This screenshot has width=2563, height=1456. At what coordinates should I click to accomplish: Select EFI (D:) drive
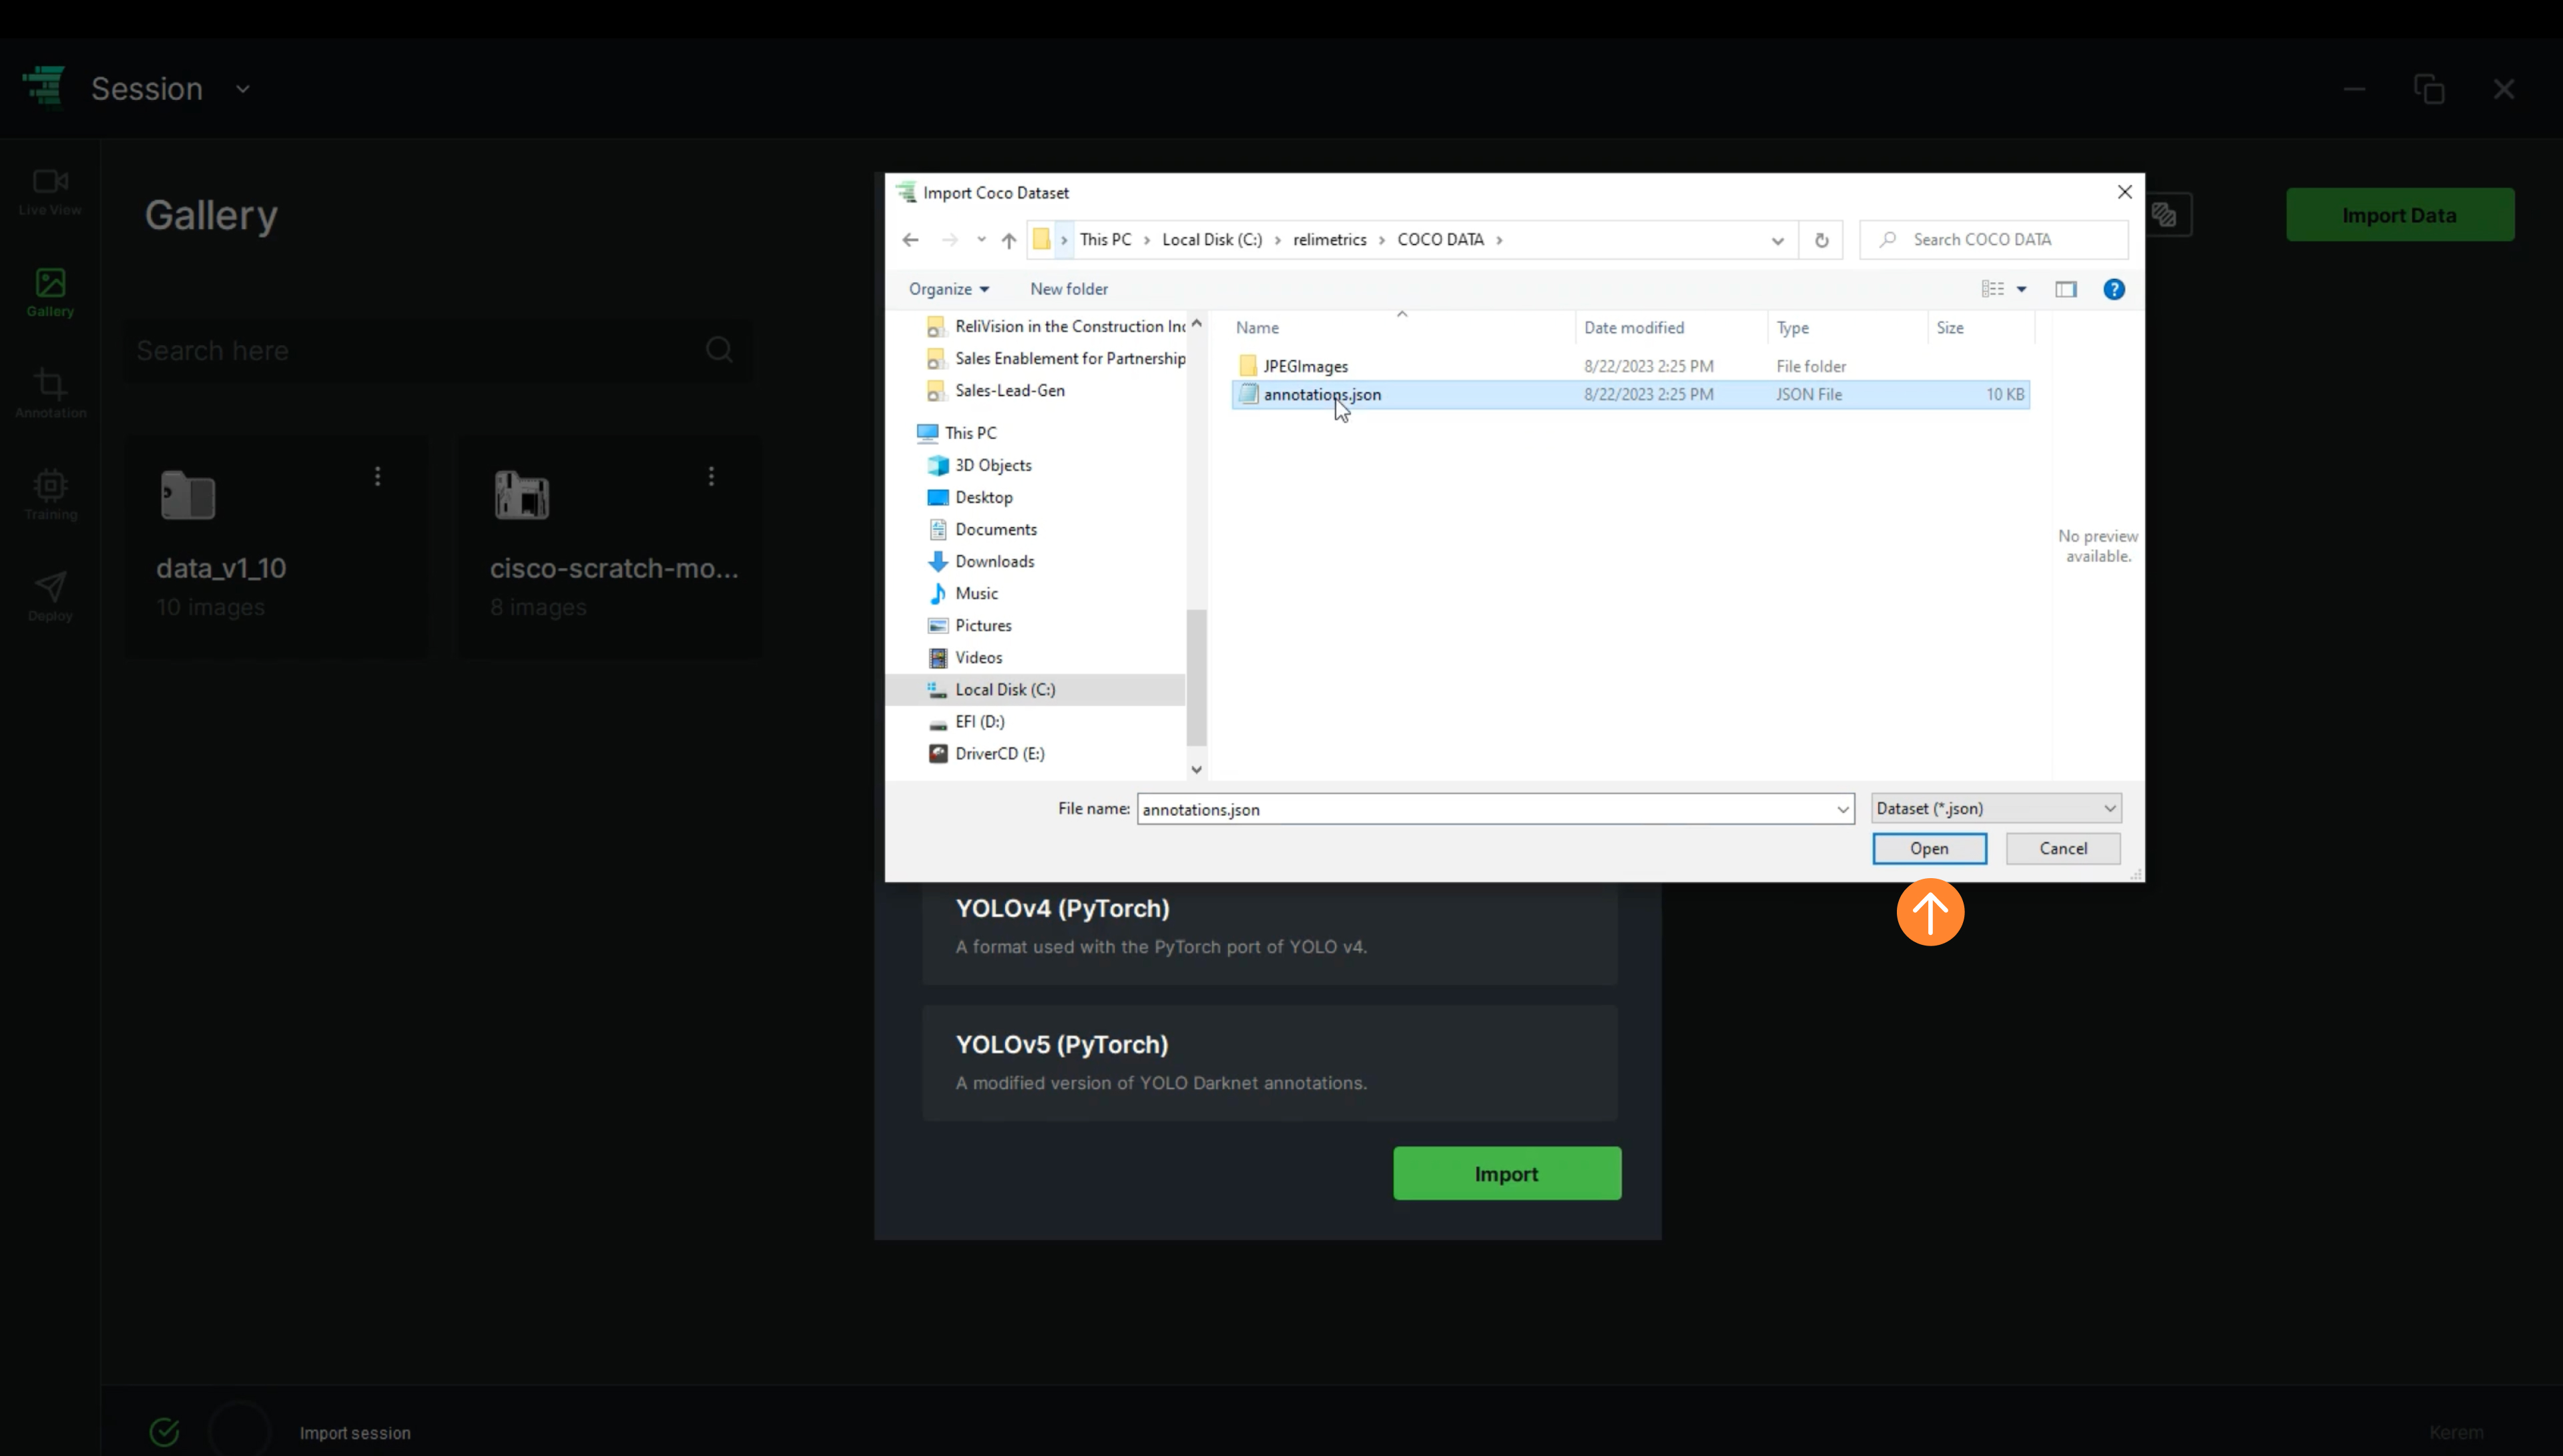966,721
